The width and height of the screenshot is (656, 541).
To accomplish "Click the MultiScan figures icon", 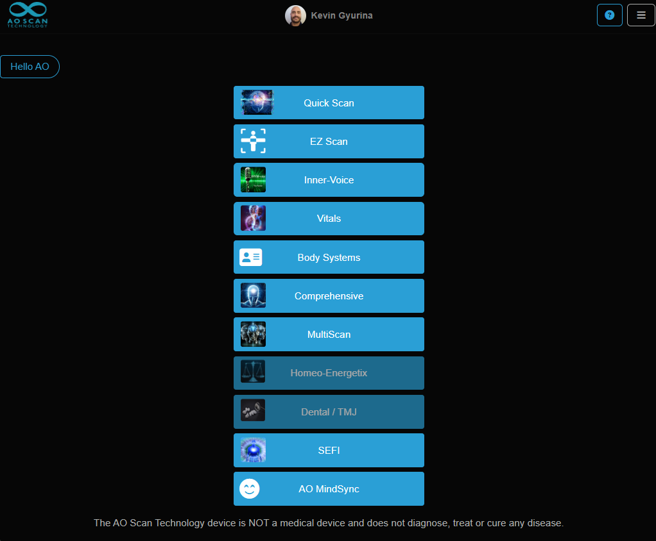I will 253,335.
